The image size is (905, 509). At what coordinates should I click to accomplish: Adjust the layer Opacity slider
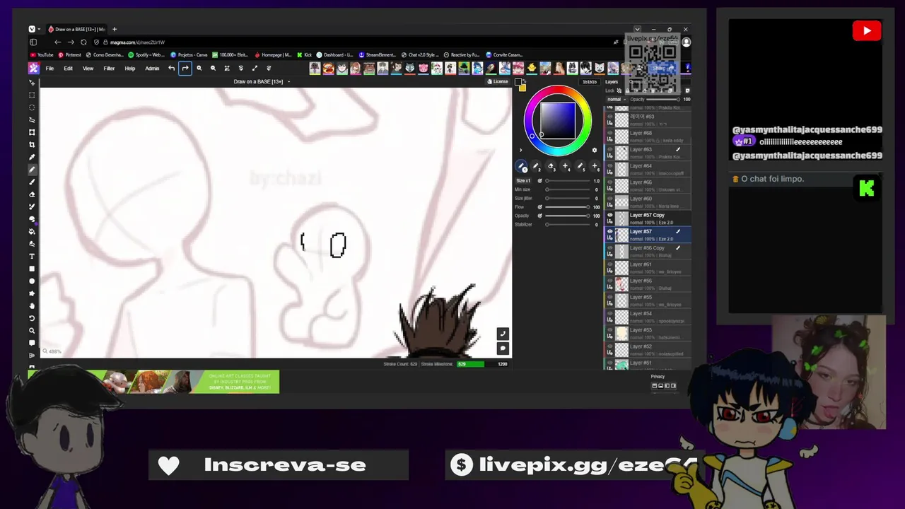click(662, 100)
